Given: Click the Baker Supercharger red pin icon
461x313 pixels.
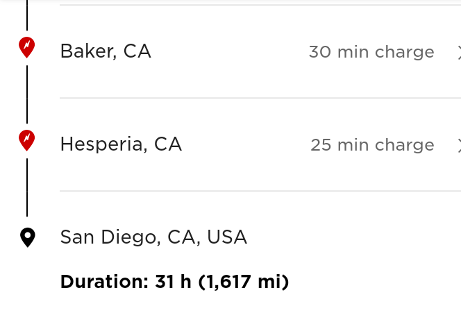Looking at the screenshot, I should (26, 46).
